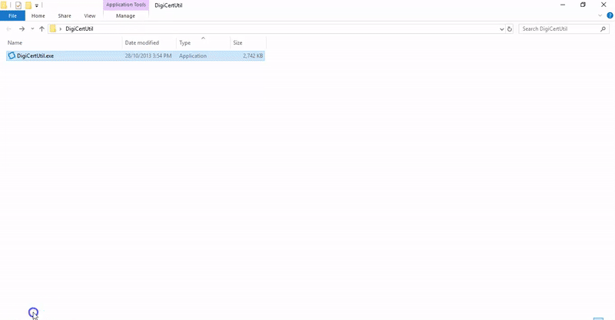Click the search magnifier icon
615x320 pixels.
tap(603, 28)
